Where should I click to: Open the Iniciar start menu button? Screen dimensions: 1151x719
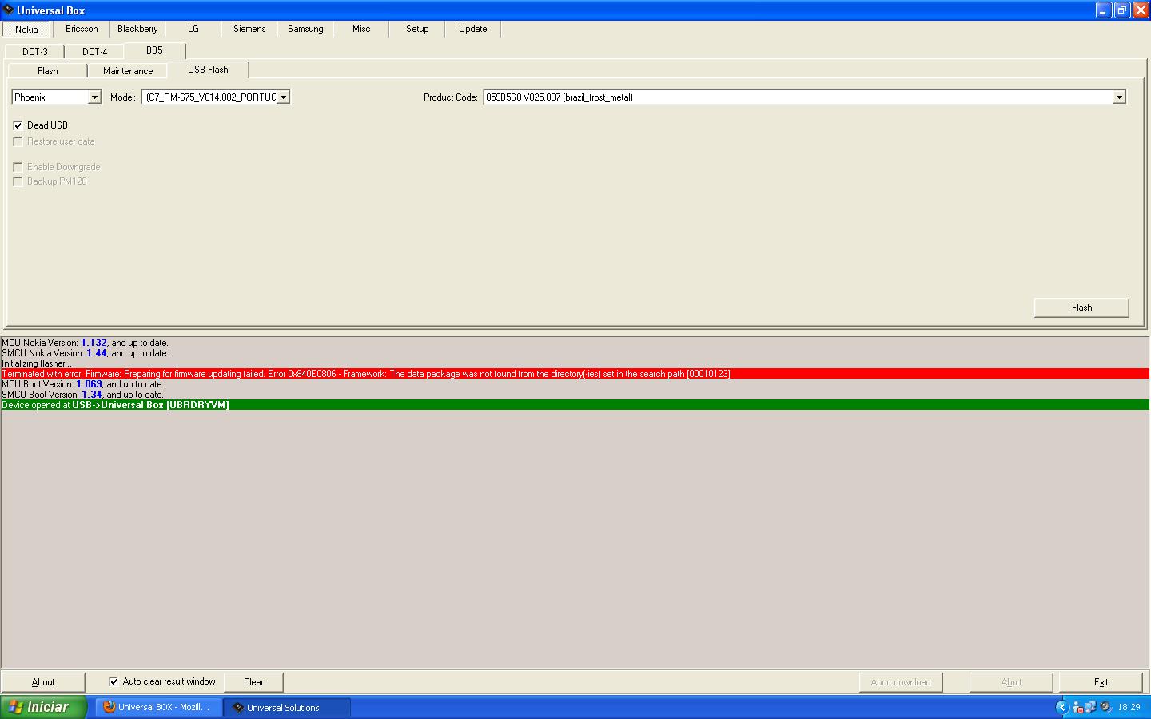42,707
